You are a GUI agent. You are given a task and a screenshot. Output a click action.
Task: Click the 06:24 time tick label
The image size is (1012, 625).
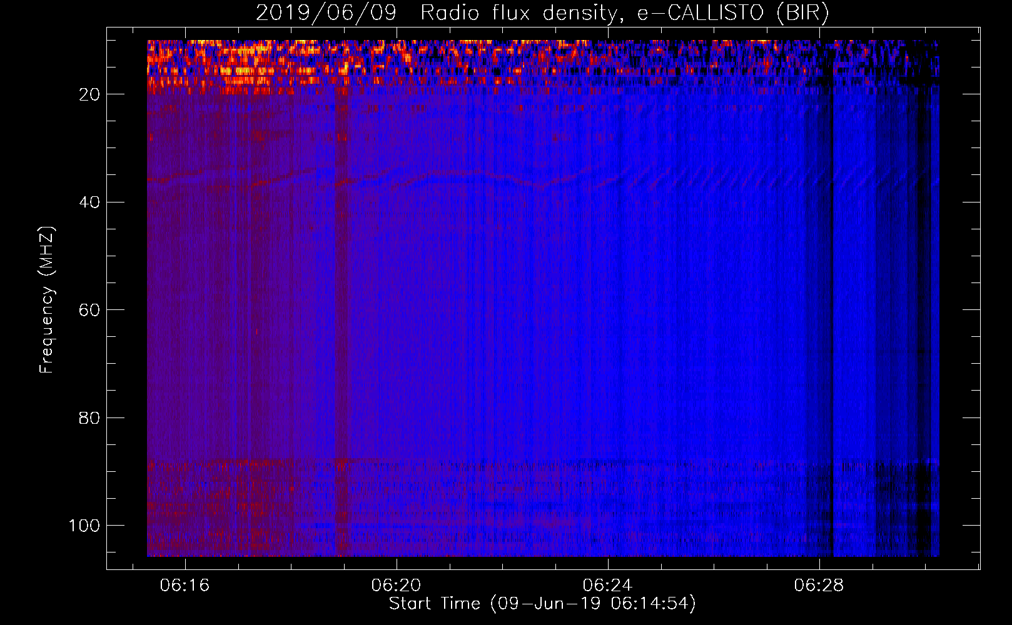(x=607, y=586)
